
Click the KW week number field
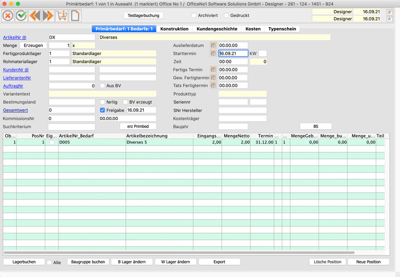[263, 53]
